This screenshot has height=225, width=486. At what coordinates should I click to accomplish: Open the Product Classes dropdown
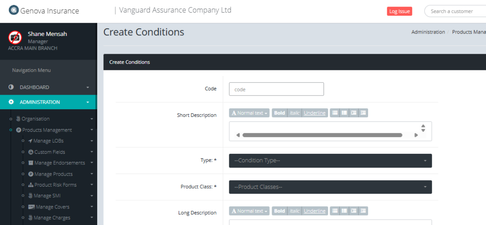click(x=330, y=187)
